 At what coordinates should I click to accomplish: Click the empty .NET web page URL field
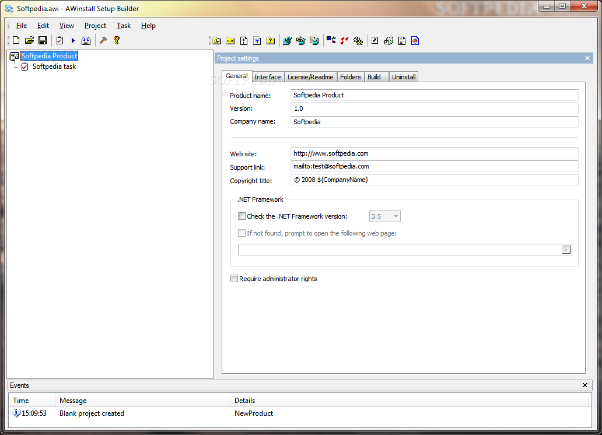pos(400,250)
